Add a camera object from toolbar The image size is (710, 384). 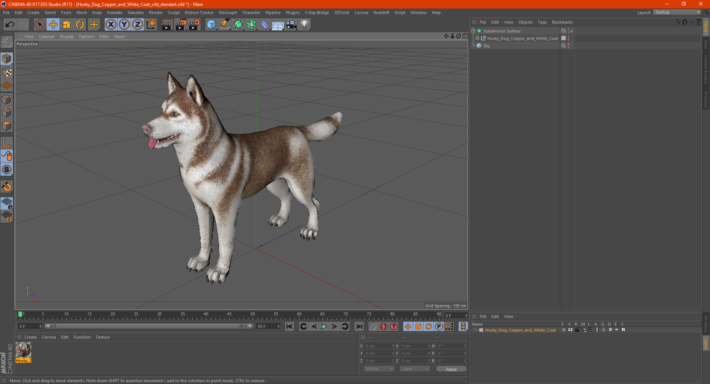tap(291, 25)
